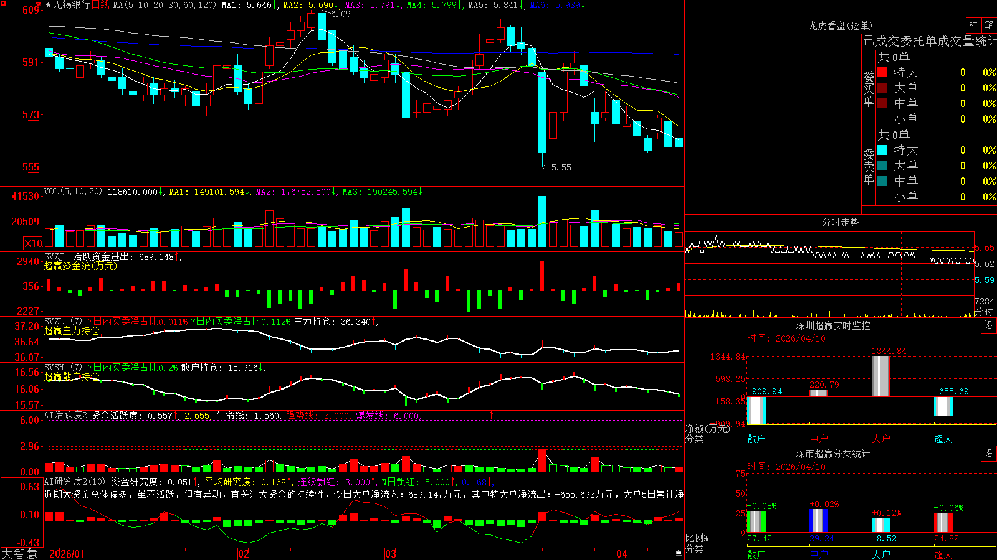Click the 5.55 low price annotation

point(561,167)
